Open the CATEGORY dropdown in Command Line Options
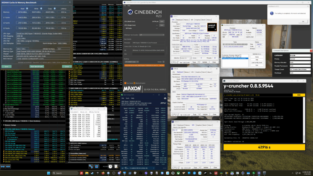The image size is (313, 176). click(x=300, y=55)
